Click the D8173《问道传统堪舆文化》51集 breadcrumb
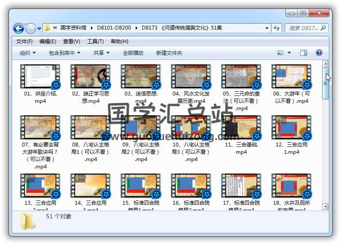This screenshot has width=341, height=245. point(182,28)
